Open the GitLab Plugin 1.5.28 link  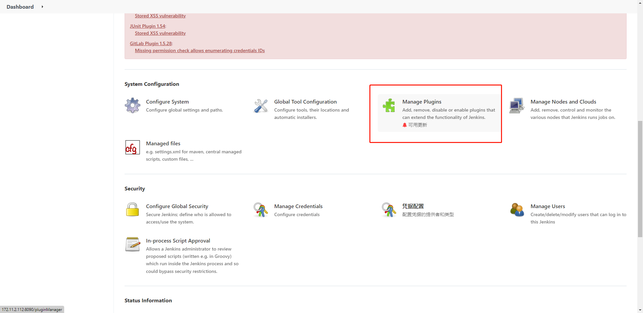(151, 43)
